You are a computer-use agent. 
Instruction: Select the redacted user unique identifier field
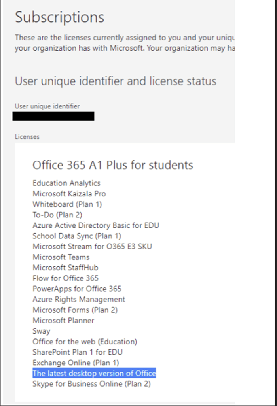53,116
